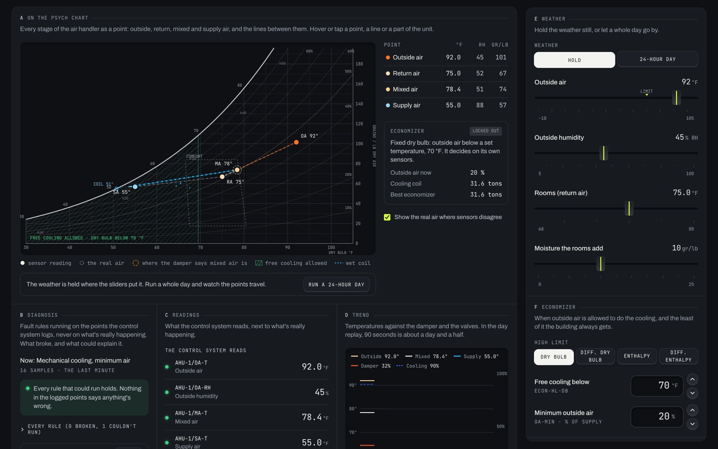Viewport: 718px width, 449px height.
Task: Click the Mixed air point on psych chart
Action: click(237, 170)
